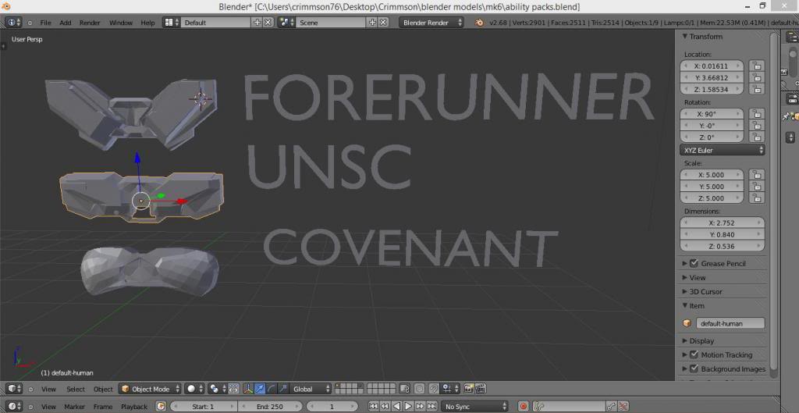799x413 pixels.
Task: Expand the 3D Cursor panel
Action: 684,292
